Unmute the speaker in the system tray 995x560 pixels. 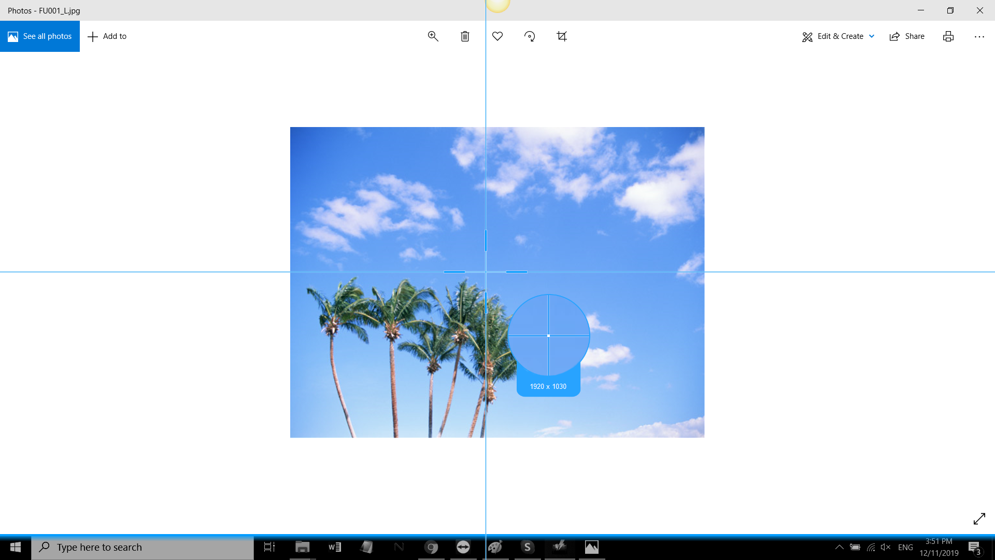(885, 547)
